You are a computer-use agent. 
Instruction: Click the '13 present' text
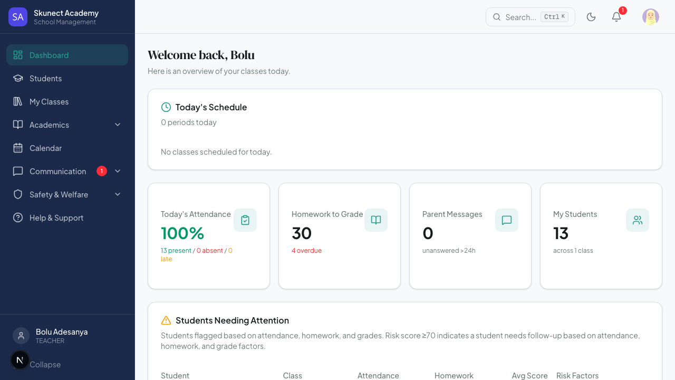point(176,251)
